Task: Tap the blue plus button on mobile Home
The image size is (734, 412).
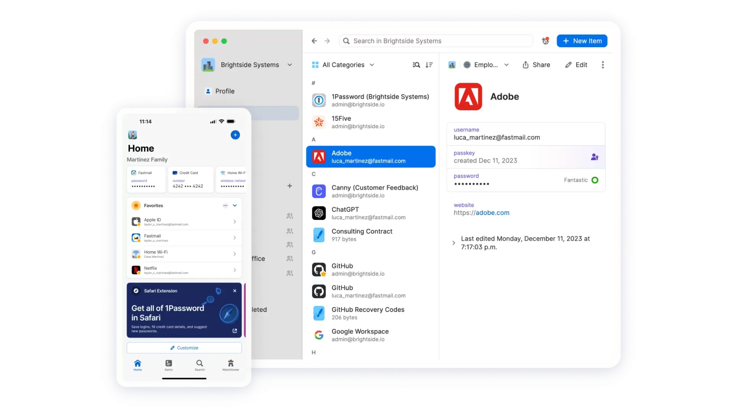Action: coord(235,135)
